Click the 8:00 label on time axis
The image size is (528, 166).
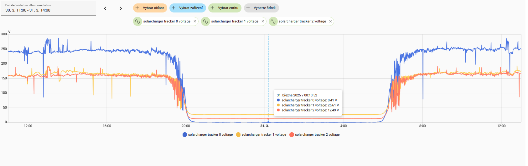[422, 126]
